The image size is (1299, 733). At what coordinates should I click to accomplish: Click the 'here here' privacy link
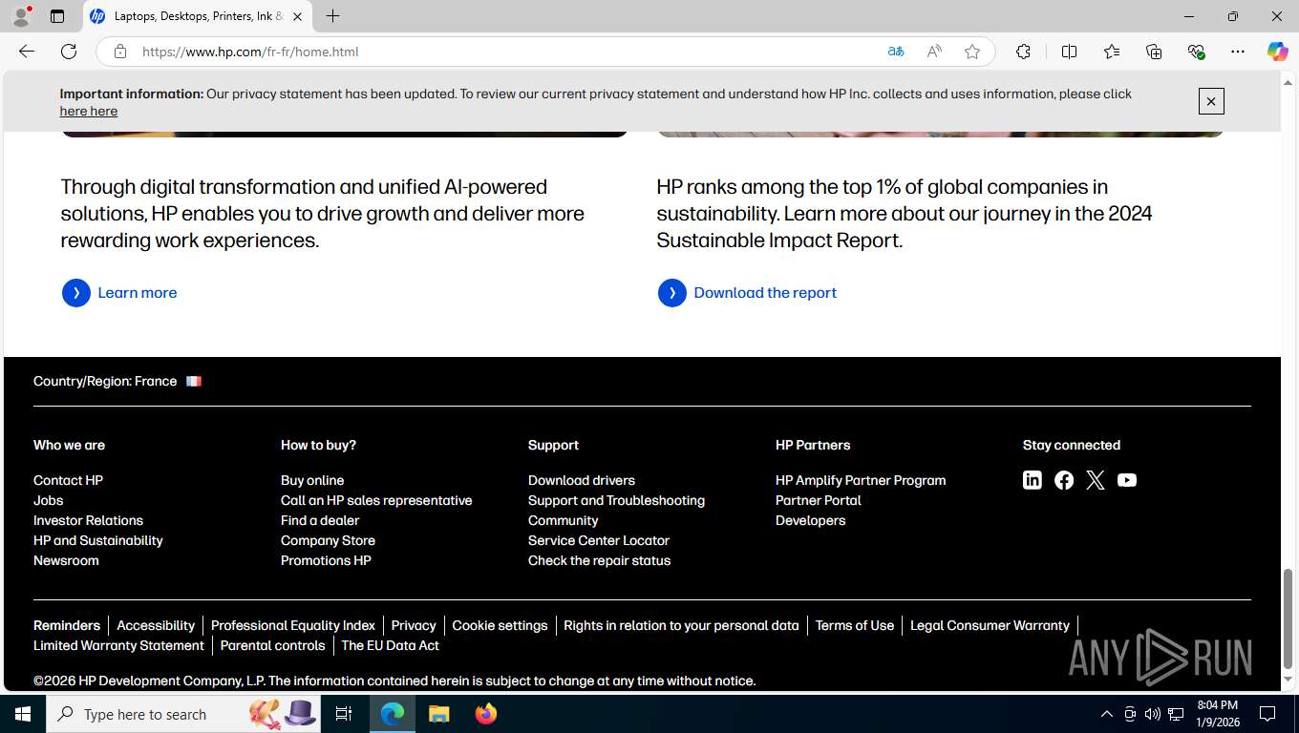click(89, 111)
